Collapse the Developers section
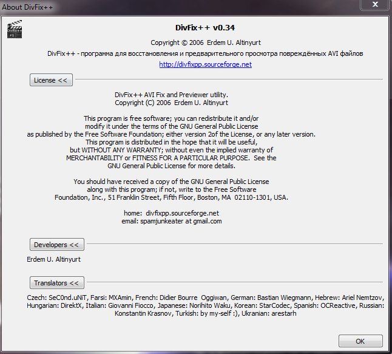 [56, 245]
